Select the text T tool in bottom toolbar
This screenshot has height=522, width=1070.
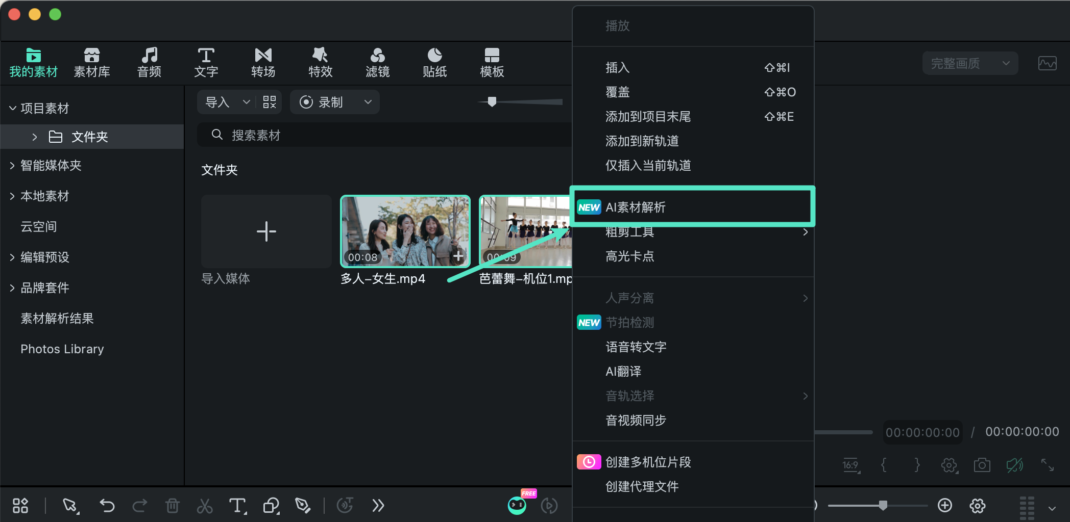point(237,506)
